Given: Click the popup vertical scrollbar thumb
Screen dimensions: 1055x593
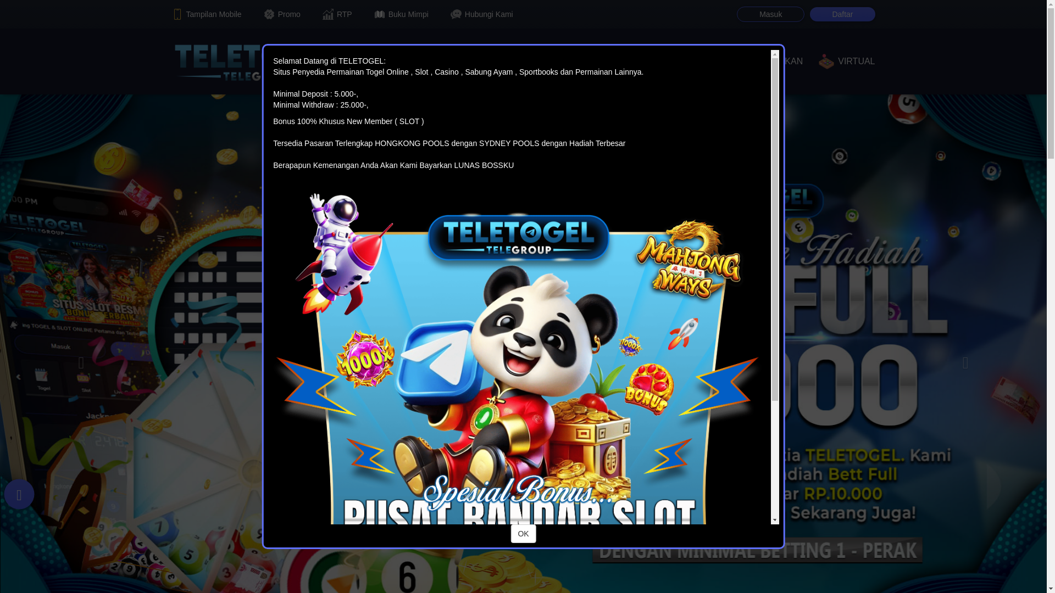Looking at the screenshot, I should pyautogui.click(x=775, y=230).
